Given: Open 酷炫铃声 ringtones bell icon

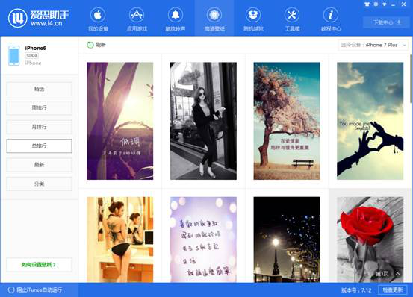Looking at the screenshot, I should click(x=176, y=19).
